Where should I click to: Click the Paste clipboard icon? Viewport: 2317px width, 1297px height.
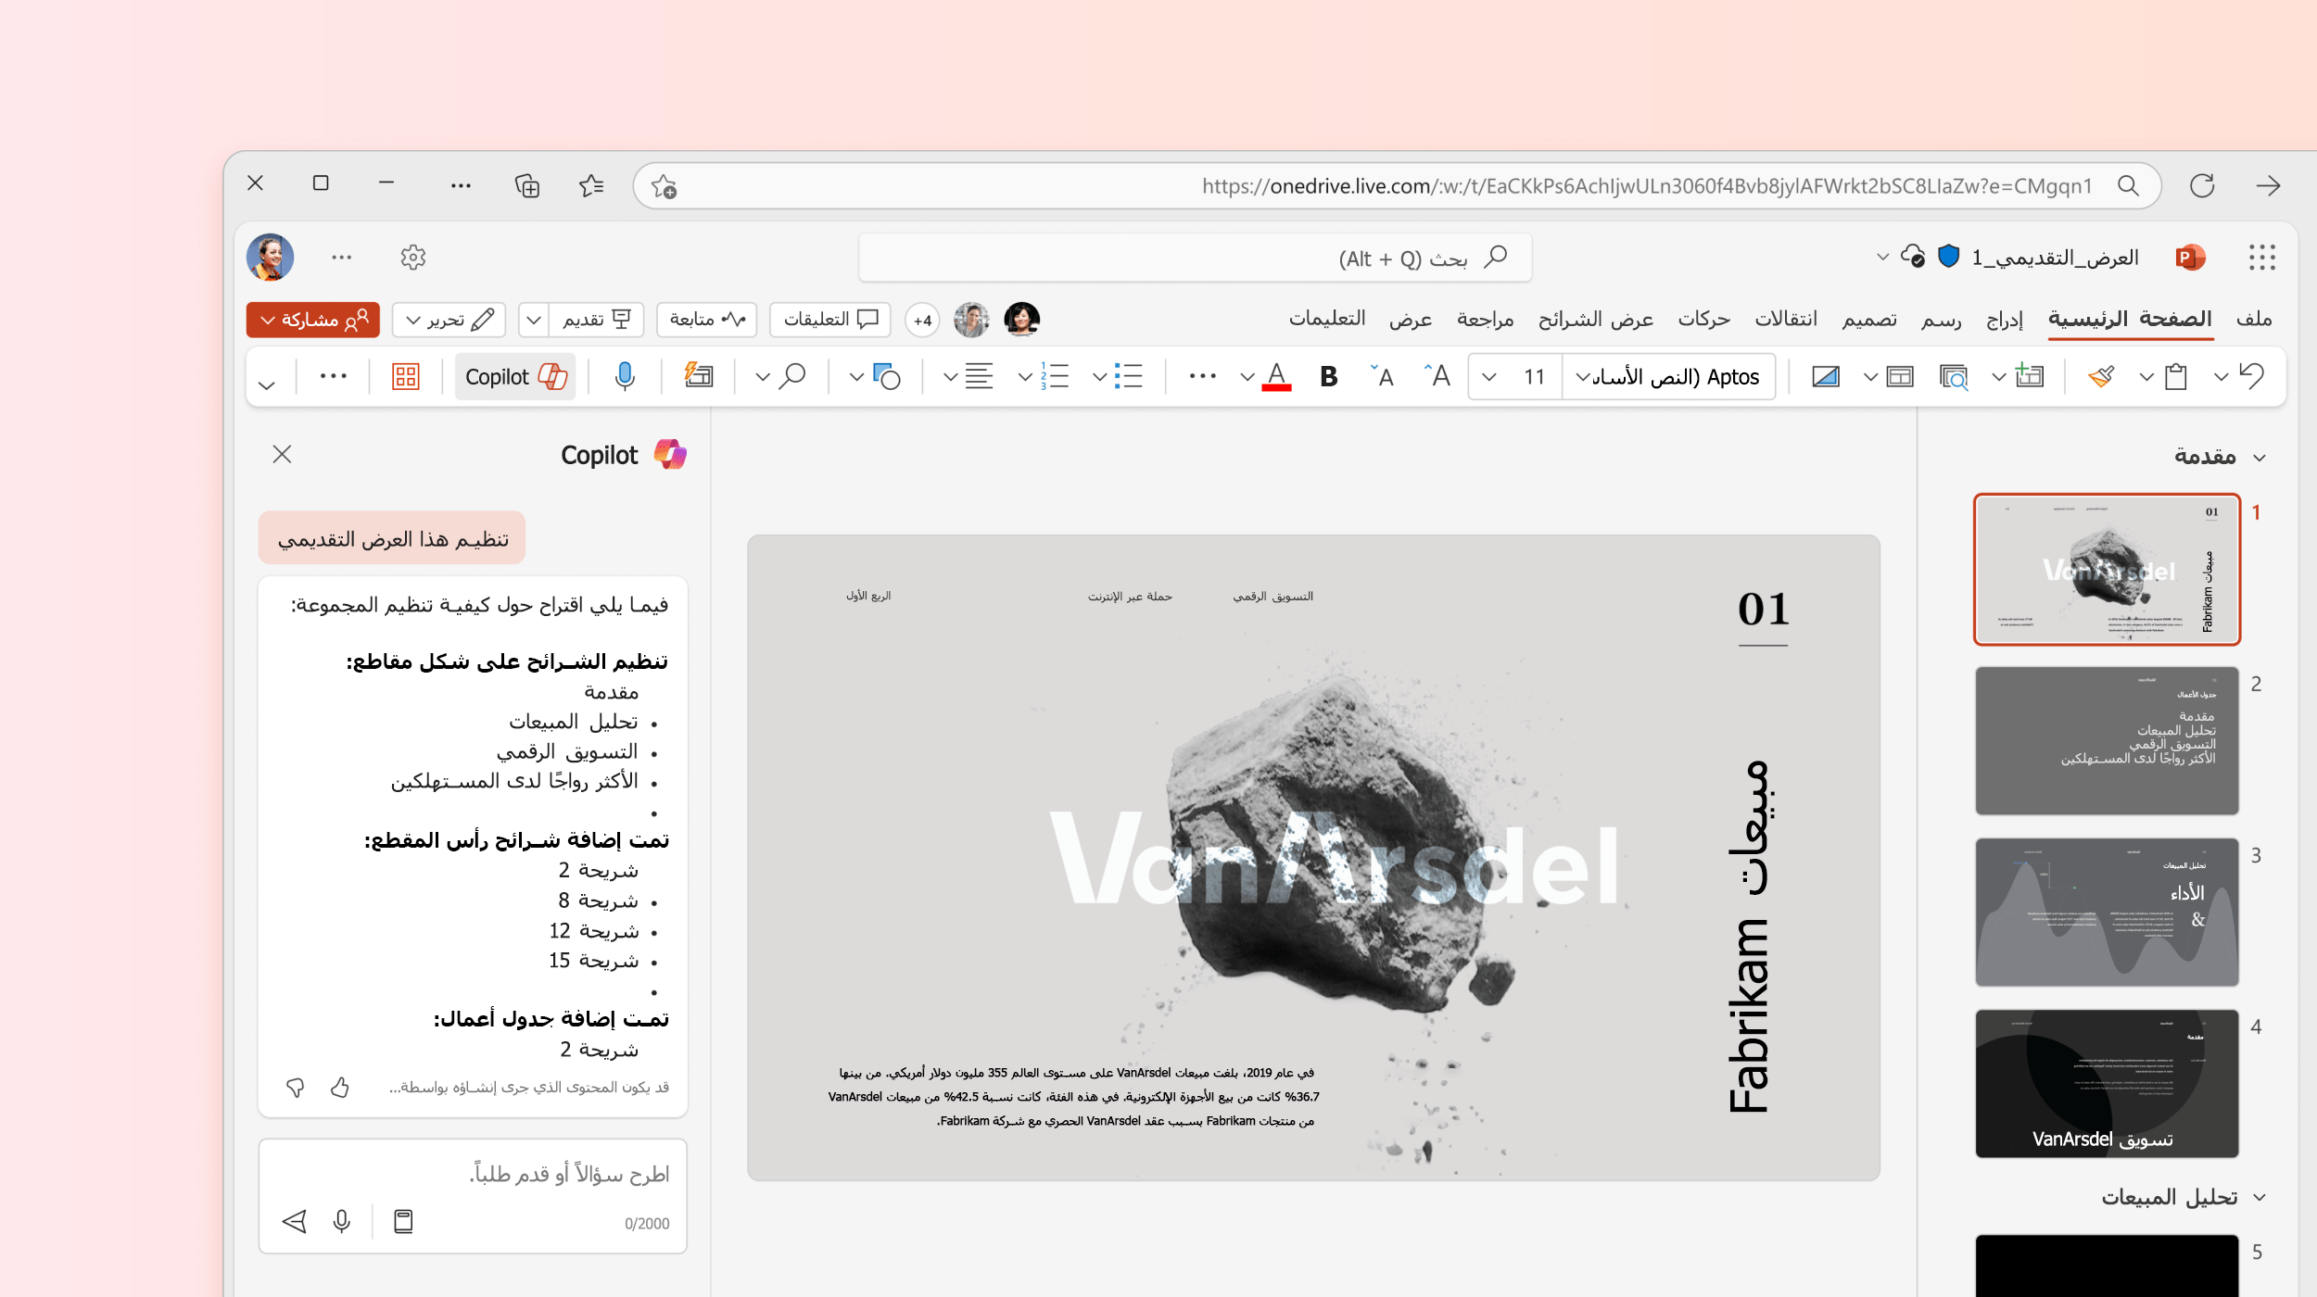2176,376
